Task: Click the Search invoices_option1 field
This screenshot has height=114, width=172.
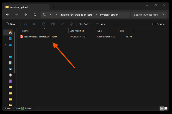Action: click(146, 15)
